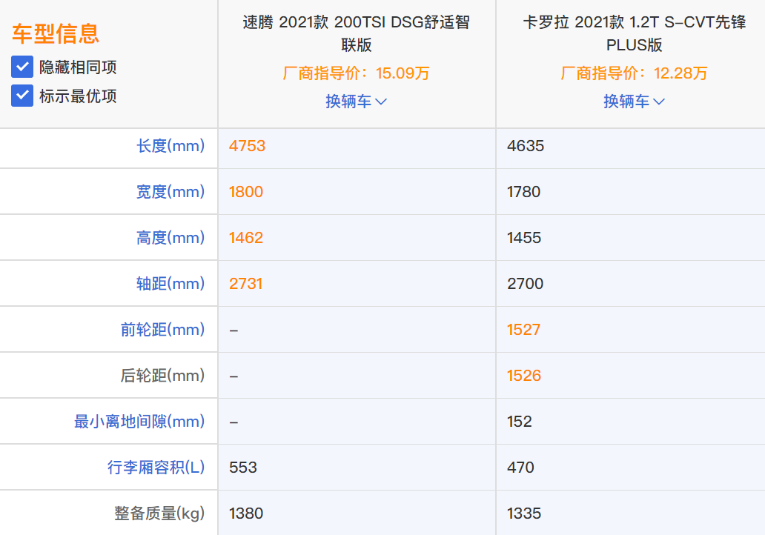Click the height value 1455
The height and width of the screenshot is (535, 765).
(x=524, y=238)
